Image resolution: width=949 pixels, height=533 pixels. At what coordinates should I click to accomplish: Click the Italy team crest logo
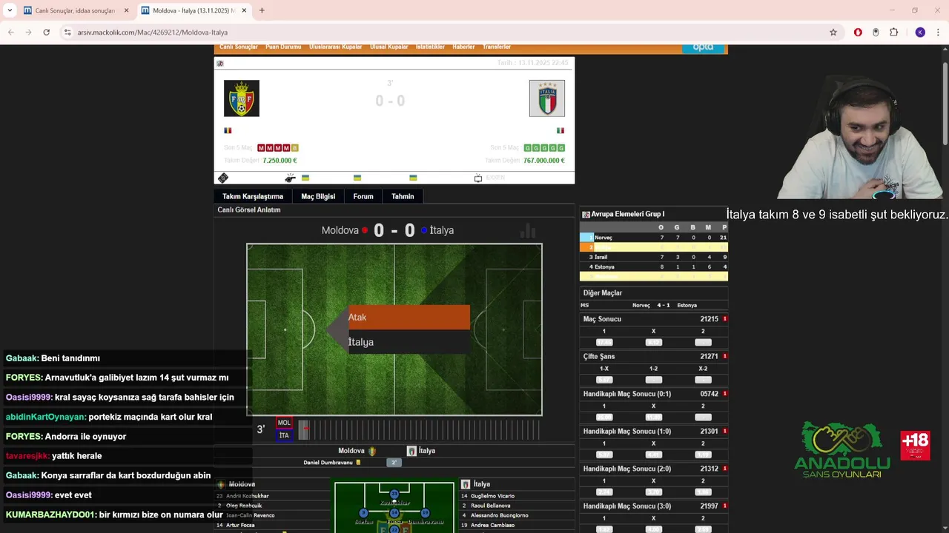pyautogui.click(x=547, y=98)
